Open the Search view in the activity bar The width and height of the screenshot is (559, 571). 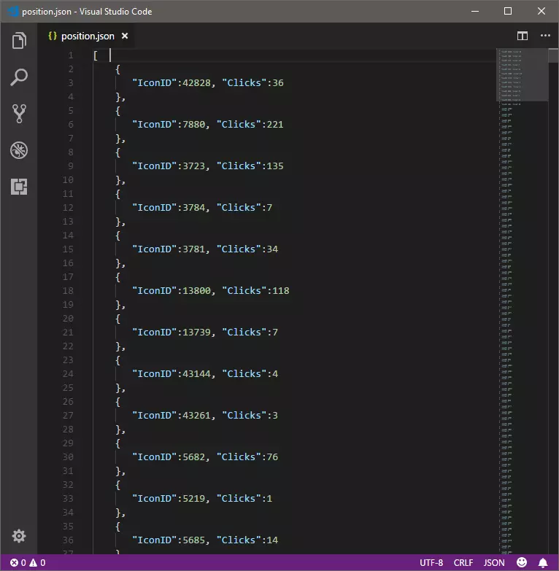[x=19, y=77]
